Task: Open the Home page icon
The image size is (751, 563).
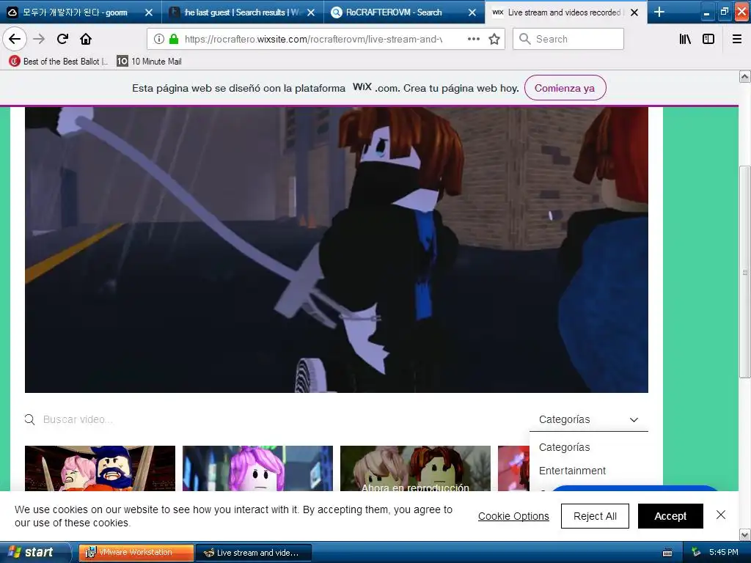Action: point(86,39)
